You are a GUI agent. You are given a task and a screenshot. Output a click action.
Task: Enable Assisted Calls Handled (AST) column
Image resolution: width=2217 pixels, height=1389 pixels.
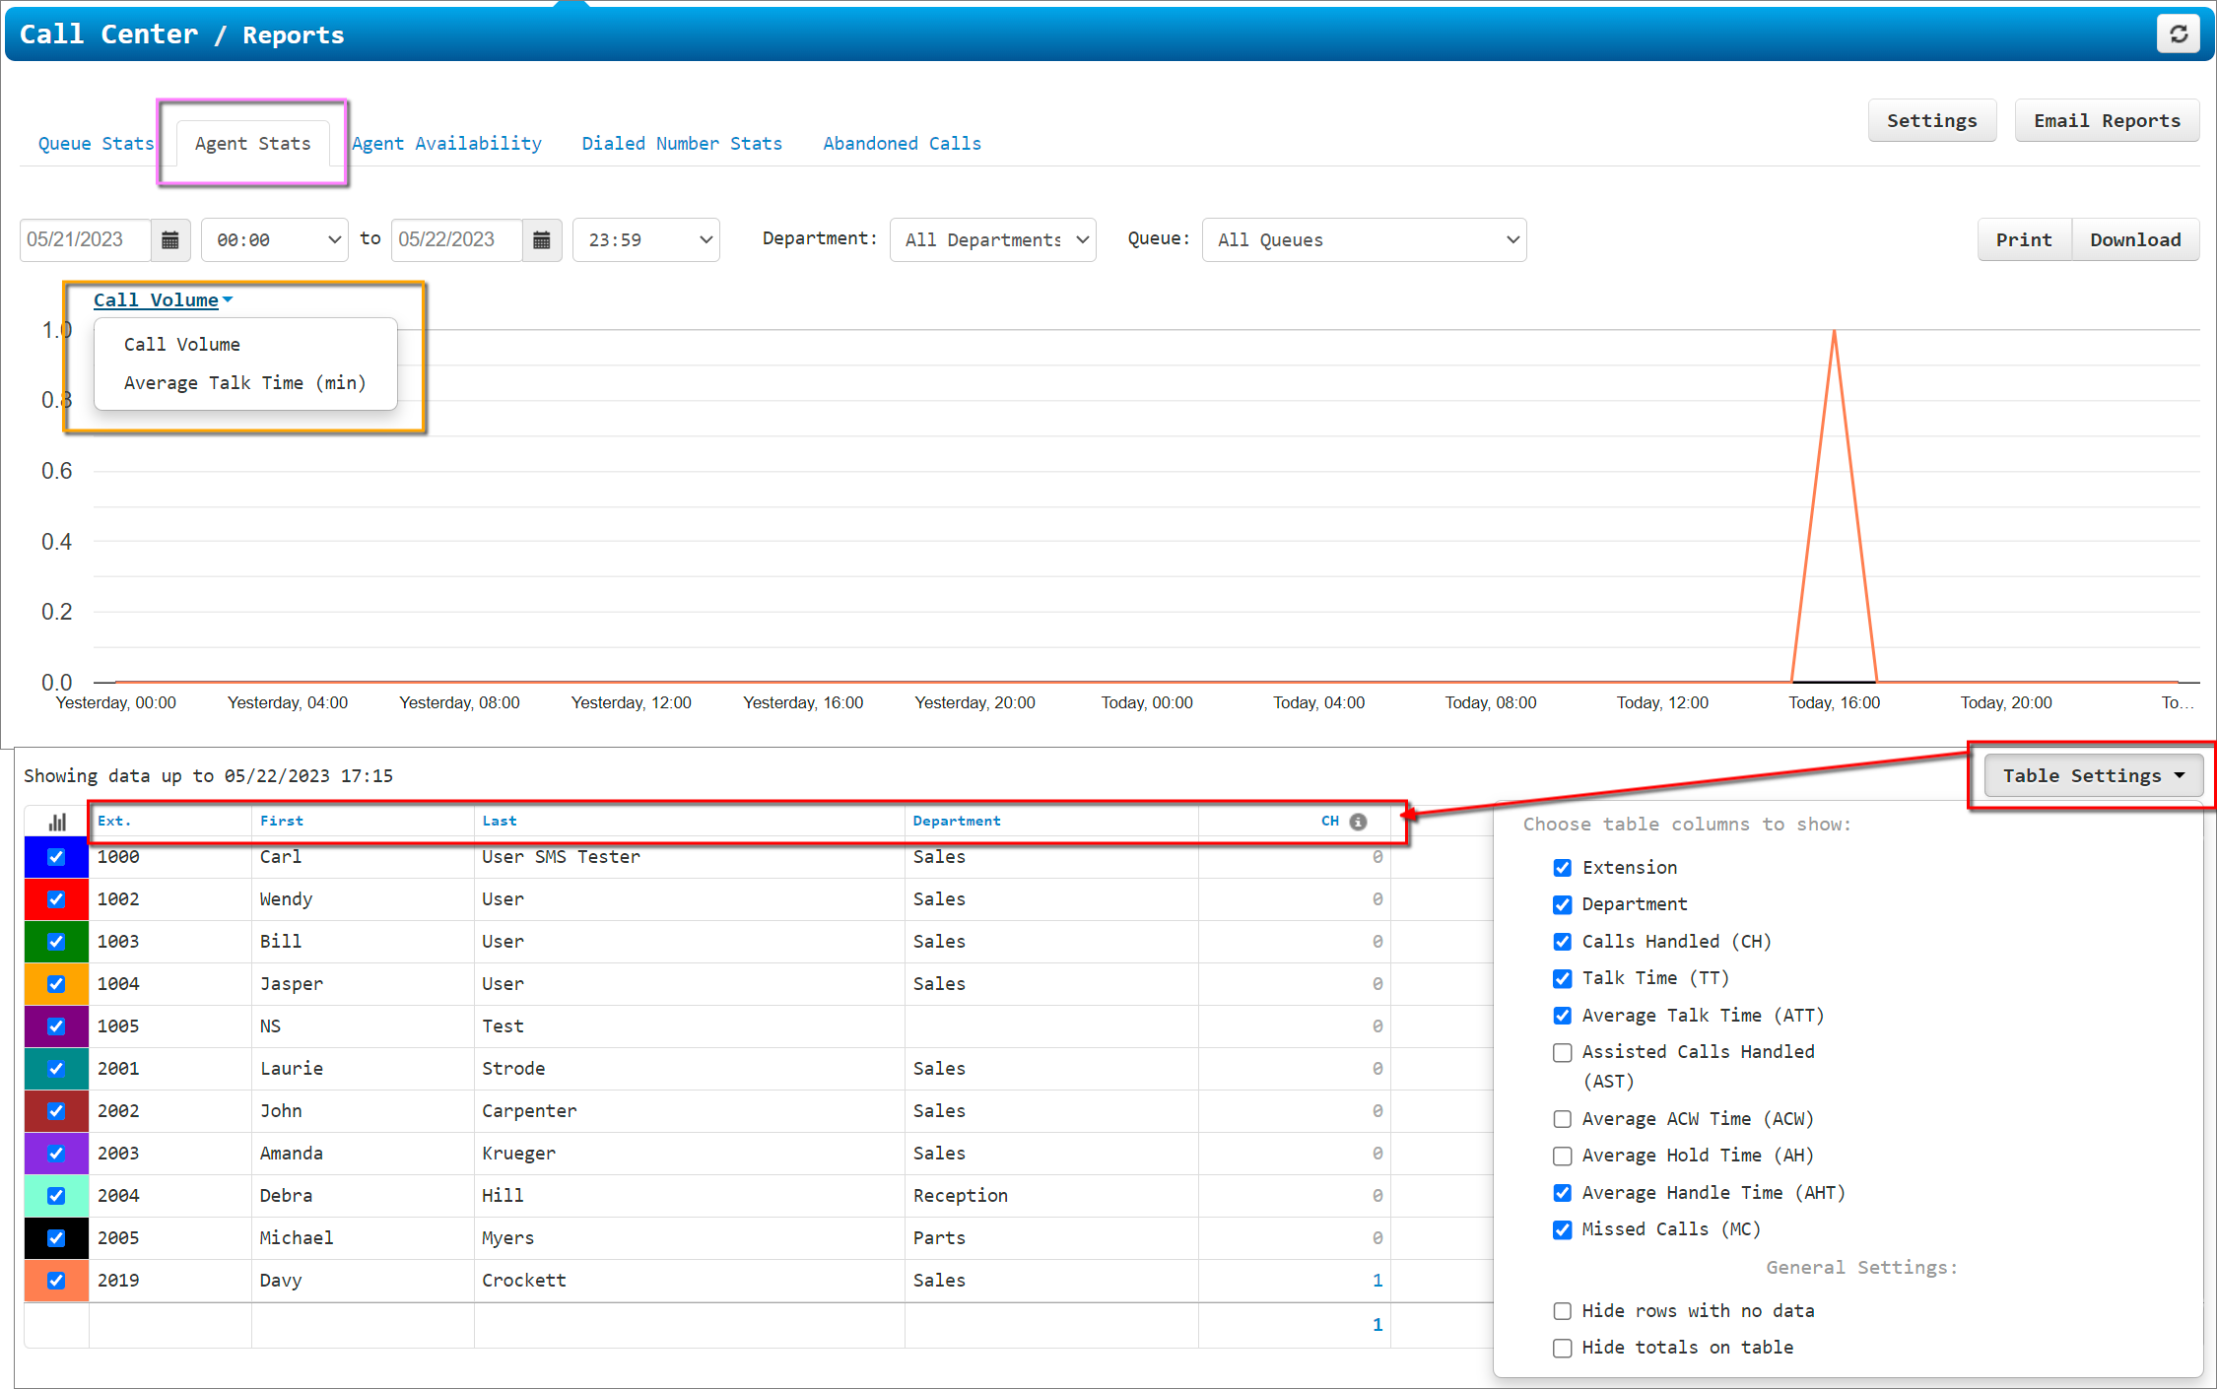pyautogui.click(x=1563, y=1053)
